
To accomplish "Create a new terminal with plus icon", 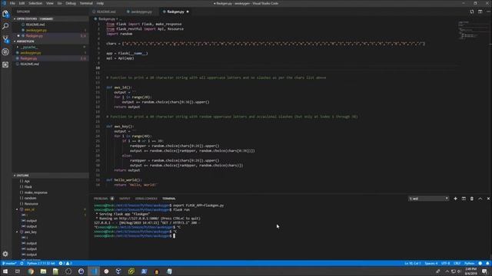I will coord(455,199).
